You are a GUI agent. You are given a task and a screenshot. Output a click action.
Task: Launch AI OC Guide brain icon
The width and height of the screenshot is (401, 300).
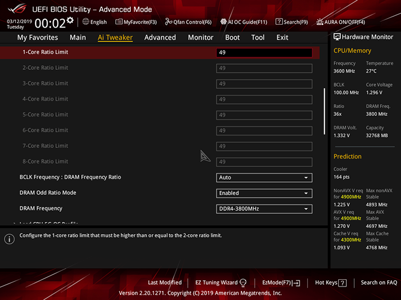(223, 22)
